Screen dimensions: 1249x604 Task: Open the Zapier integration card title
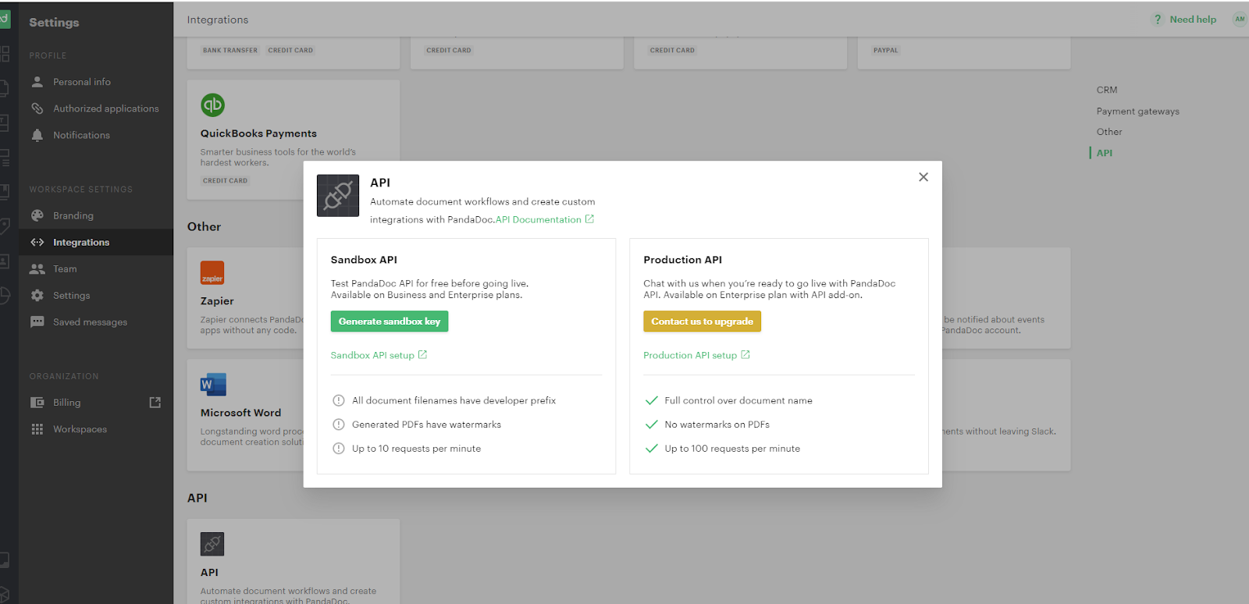pos(217,301)
